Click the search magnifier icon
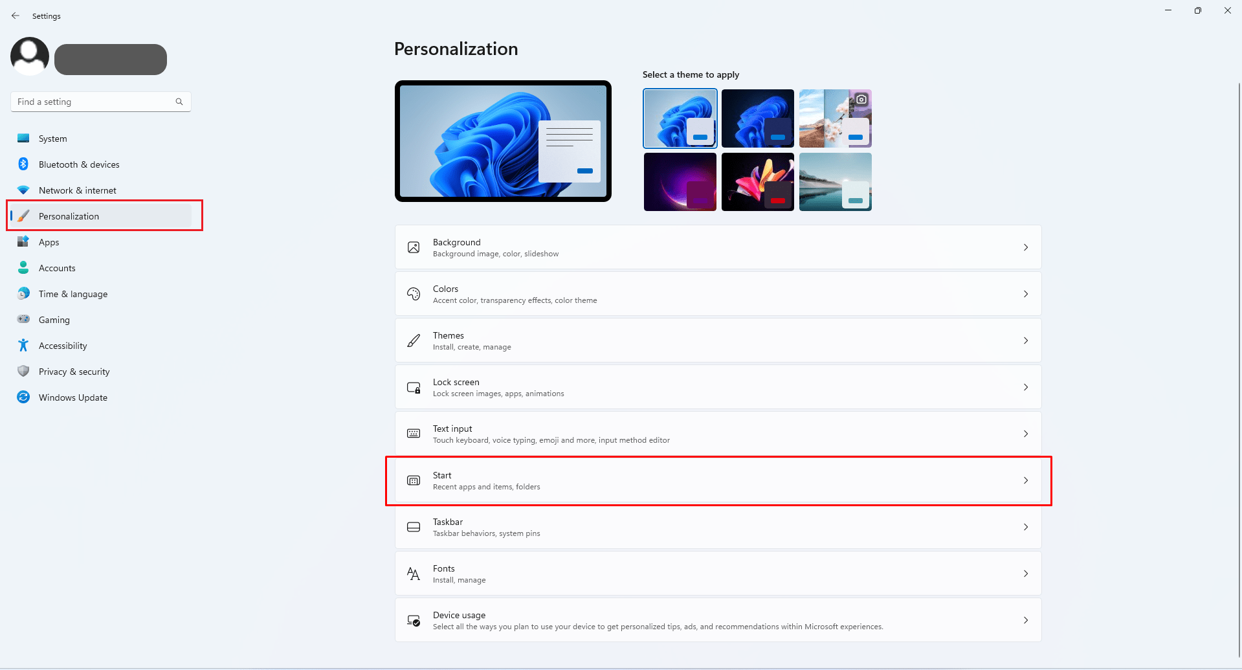This screenshot has height=670, width=1242. pyautogui.click(x=179, y=102)
